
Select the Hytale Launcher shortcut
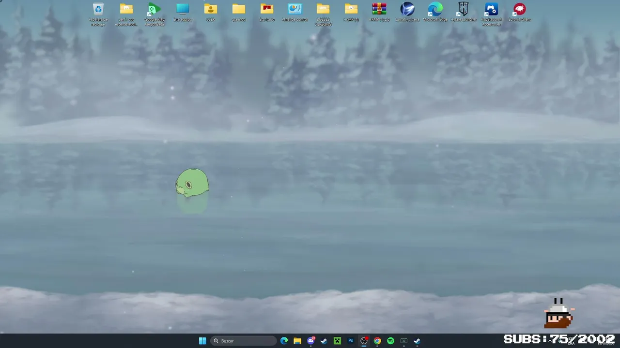pos(463,12)
